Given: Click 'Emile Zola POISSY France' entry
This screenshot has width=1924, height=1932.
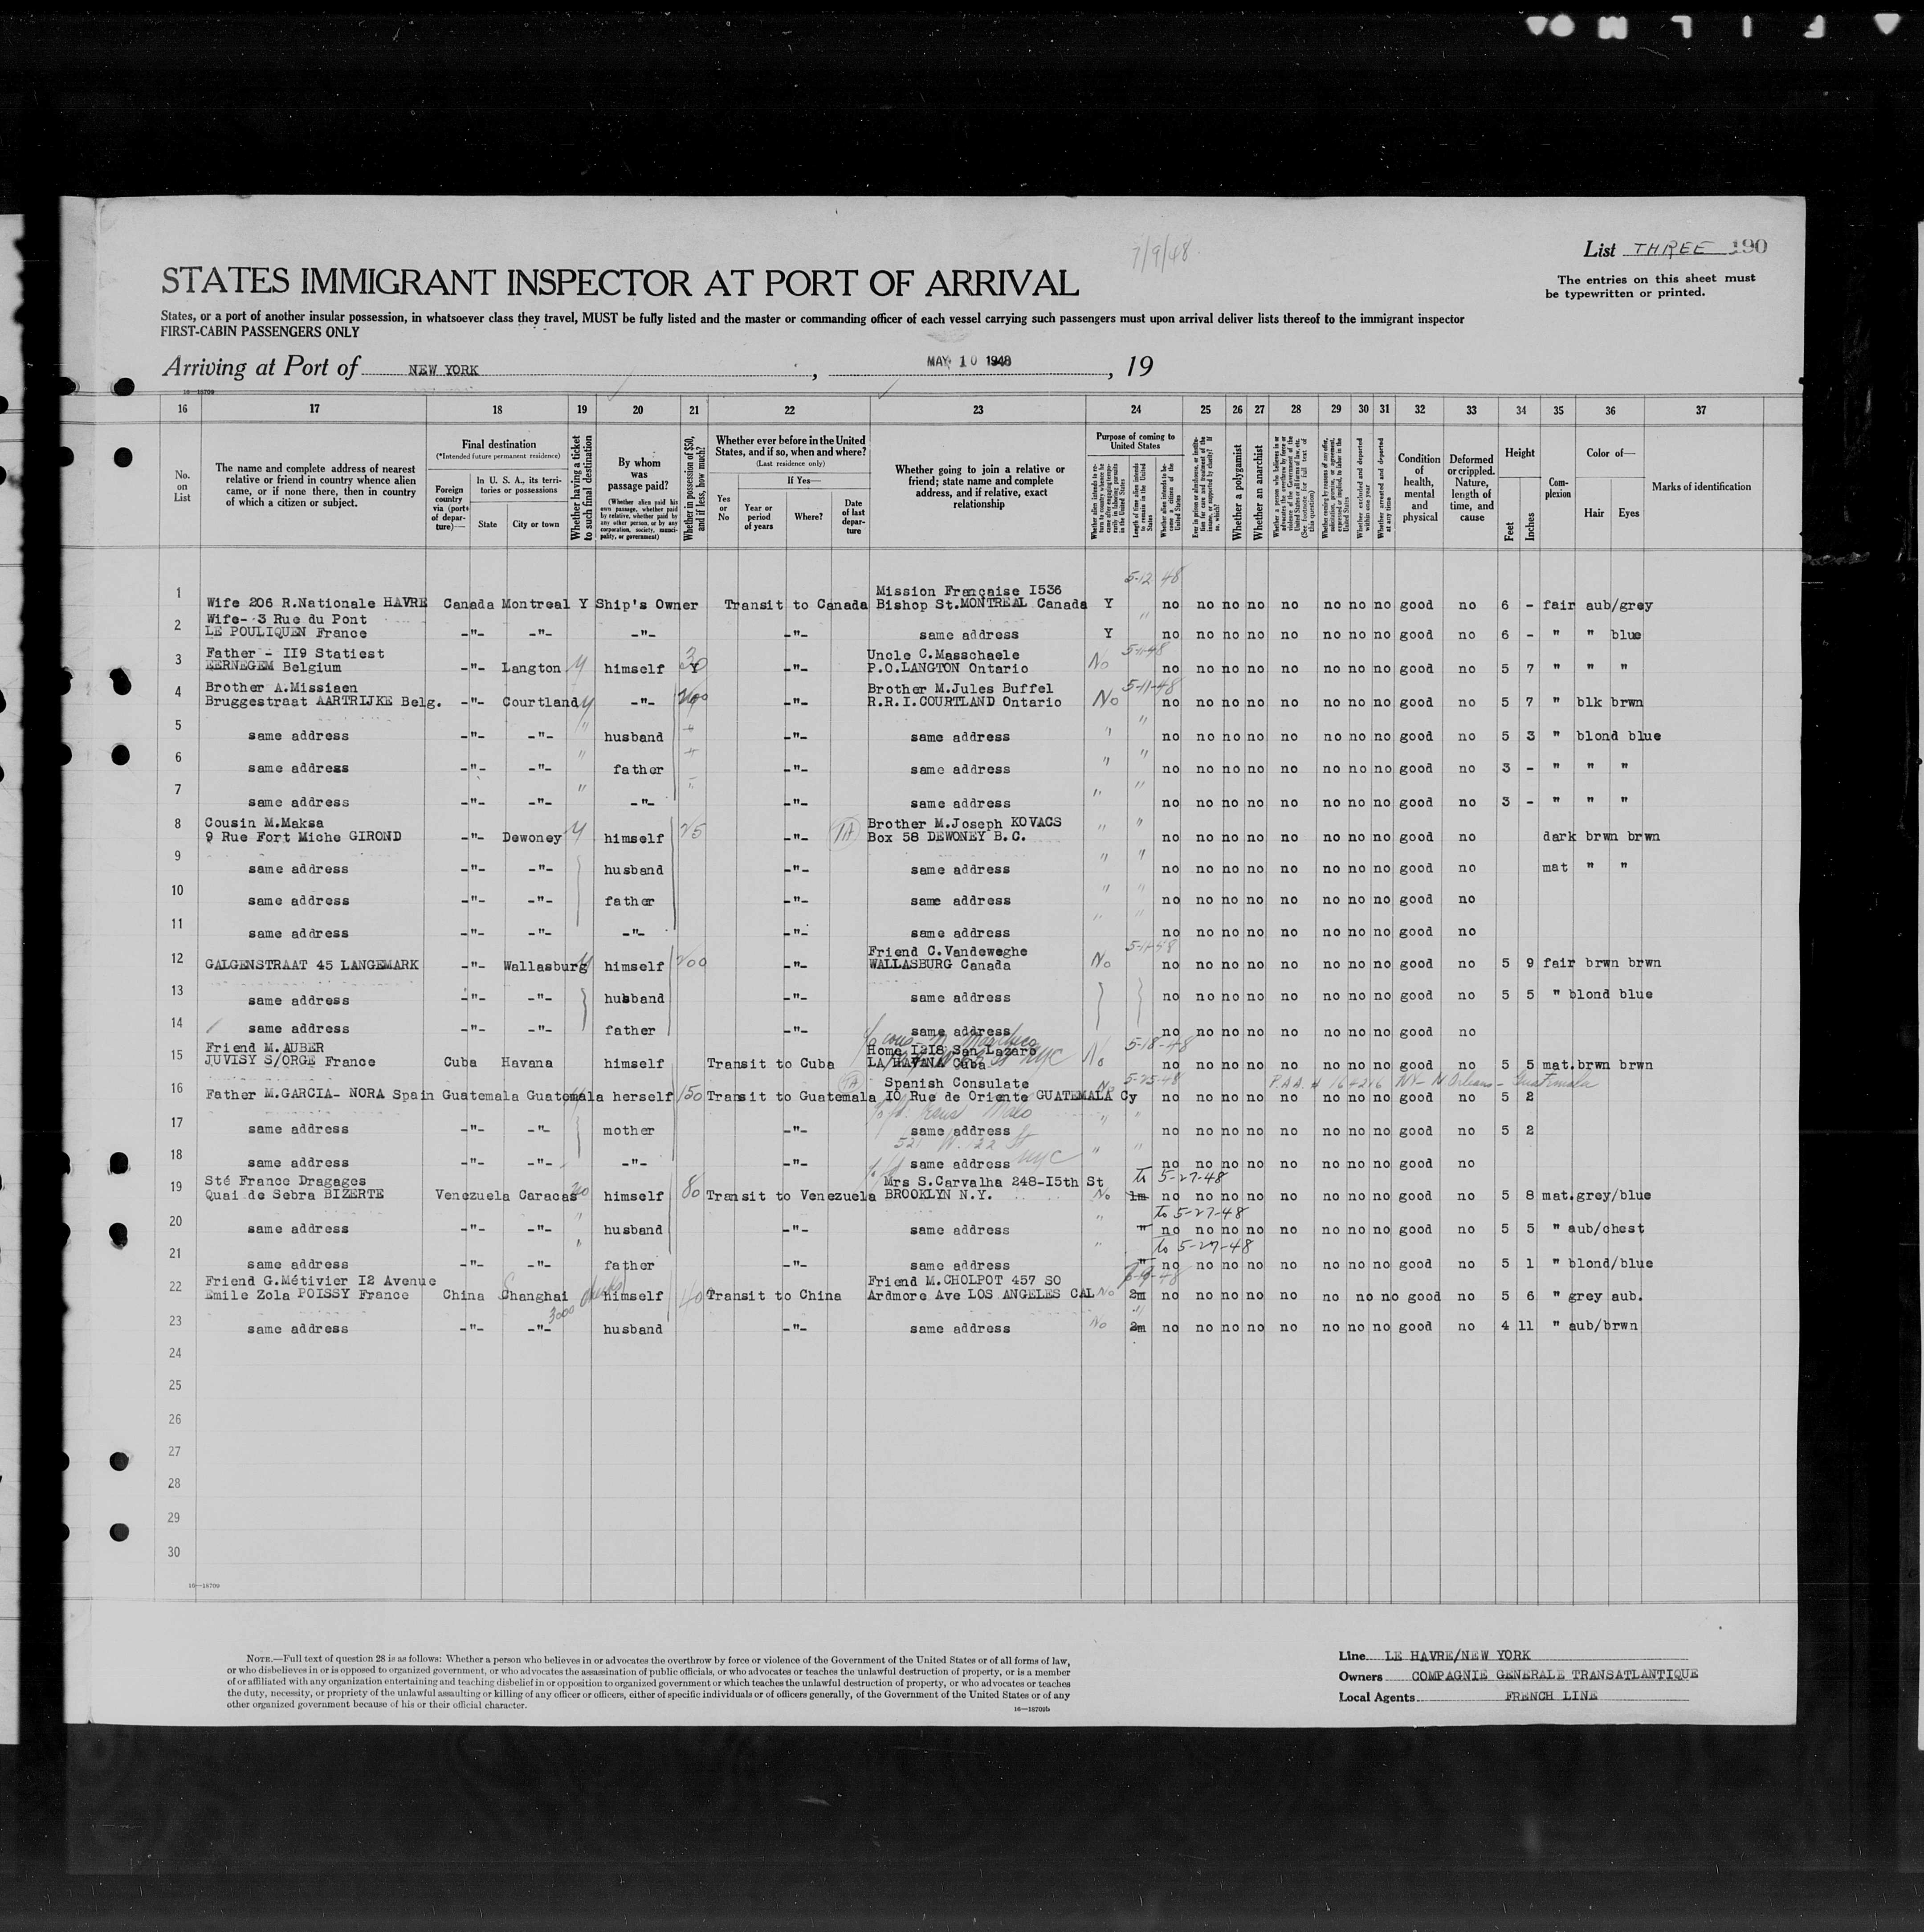Looking at the screenshot, I should [307, 1295].
